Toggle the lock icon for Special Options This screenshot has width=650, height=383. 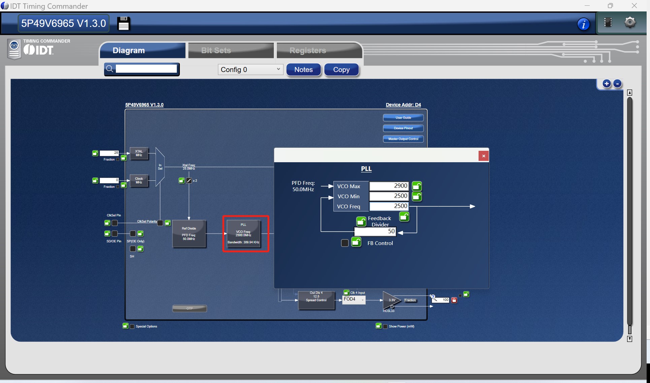pyautogui.click(x=125, y=326)
